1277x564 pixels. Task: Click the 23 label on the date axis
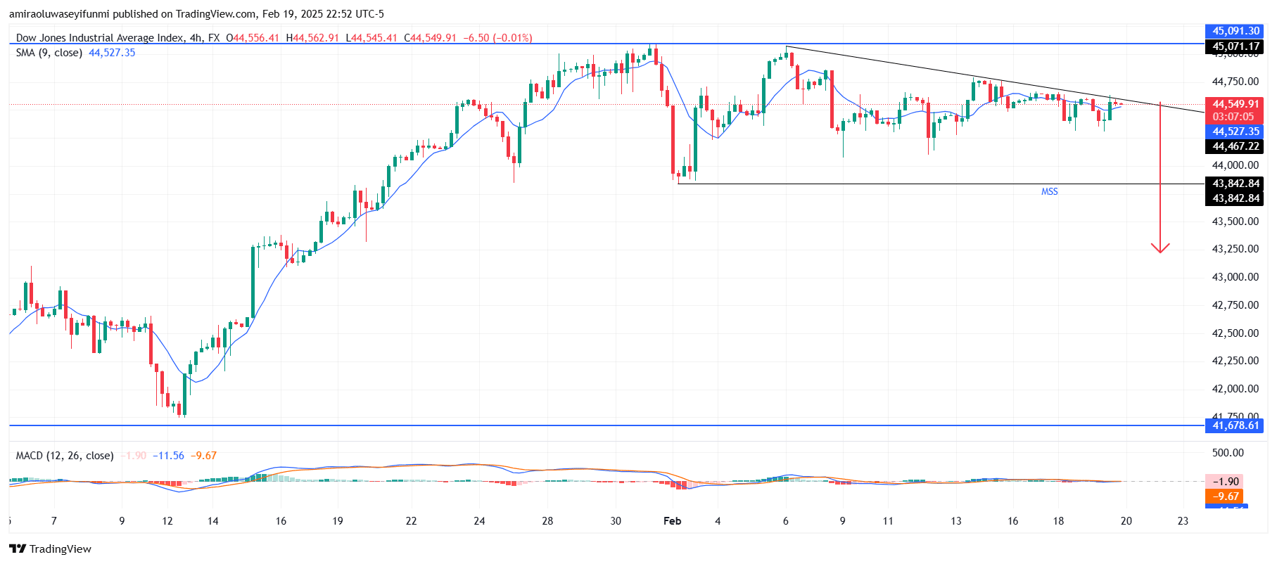click(1183, 521)
